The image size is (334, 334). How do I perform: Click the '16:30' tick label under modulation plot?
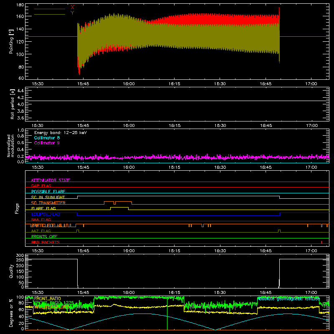220,167
